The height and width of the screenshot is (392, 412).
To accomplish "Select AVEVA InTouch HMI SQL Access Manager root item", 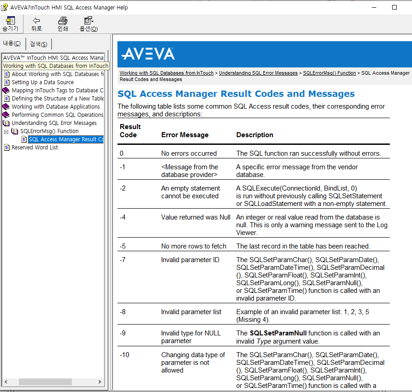I will click(x=53, y=57).
